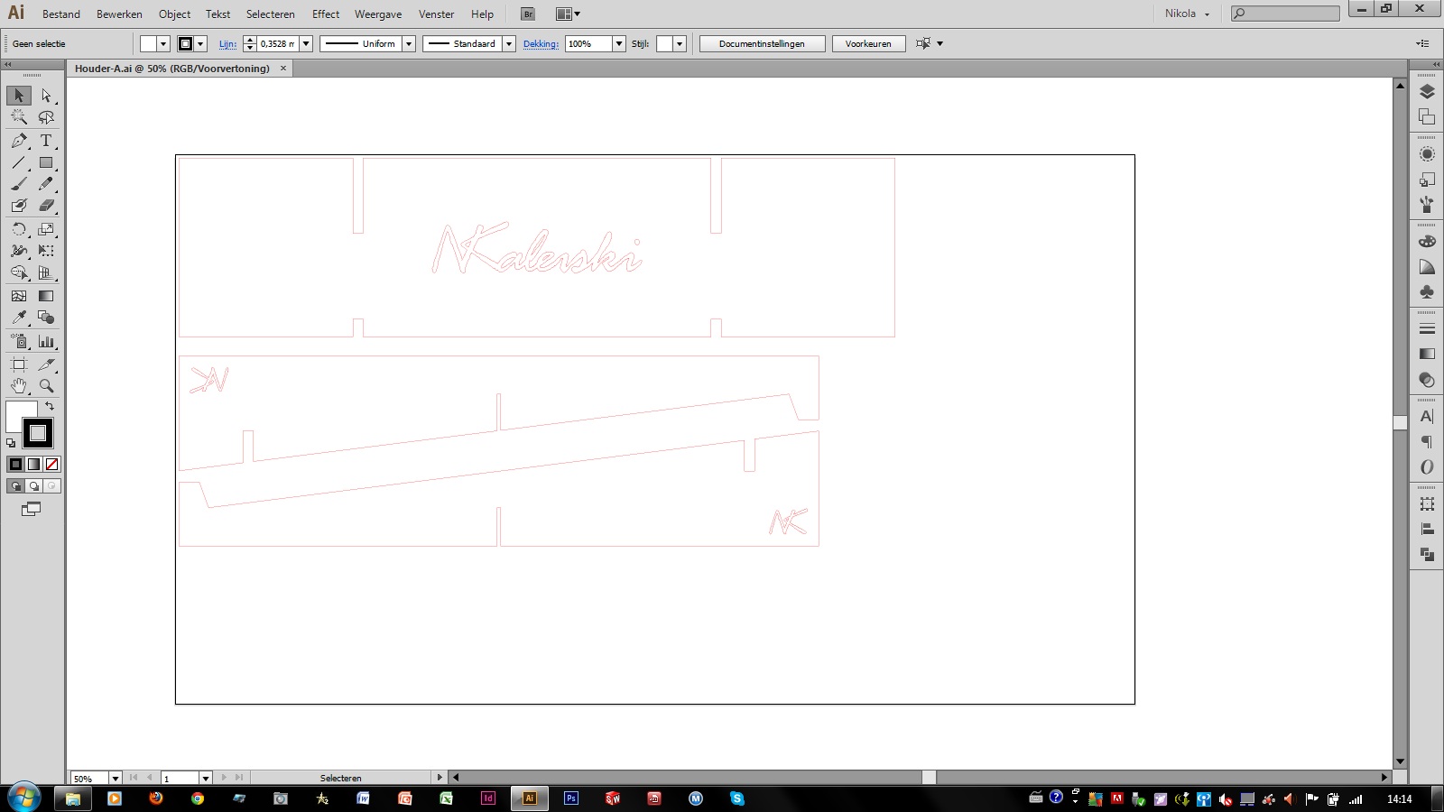Viewport: 1444px width, 812px height.
Task: Reset to default fill and stroke
Action: [11, 443]
